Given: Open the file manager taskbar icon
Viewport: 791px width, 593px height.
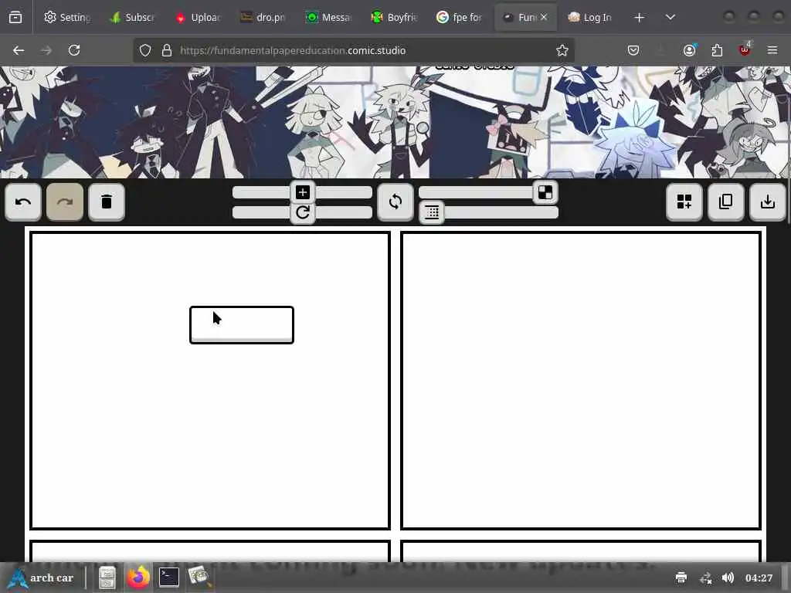Looking at the screenshot, I should point(107,578).
